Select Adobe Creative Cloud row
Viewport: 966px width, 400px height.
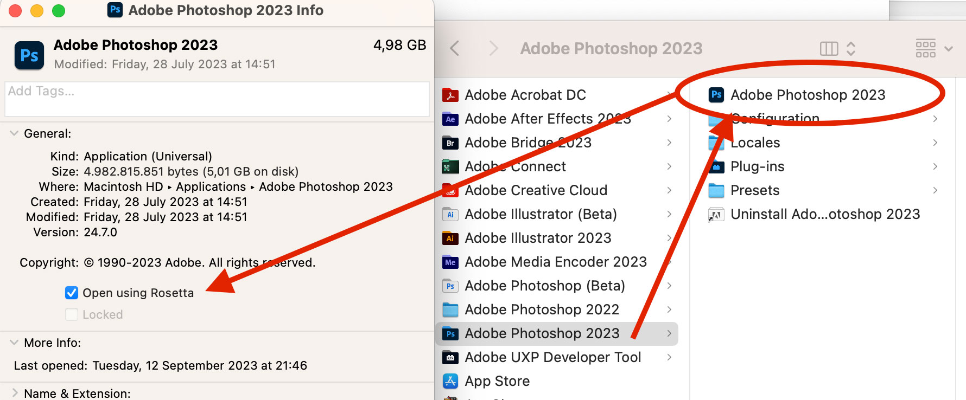click(557, 190)
